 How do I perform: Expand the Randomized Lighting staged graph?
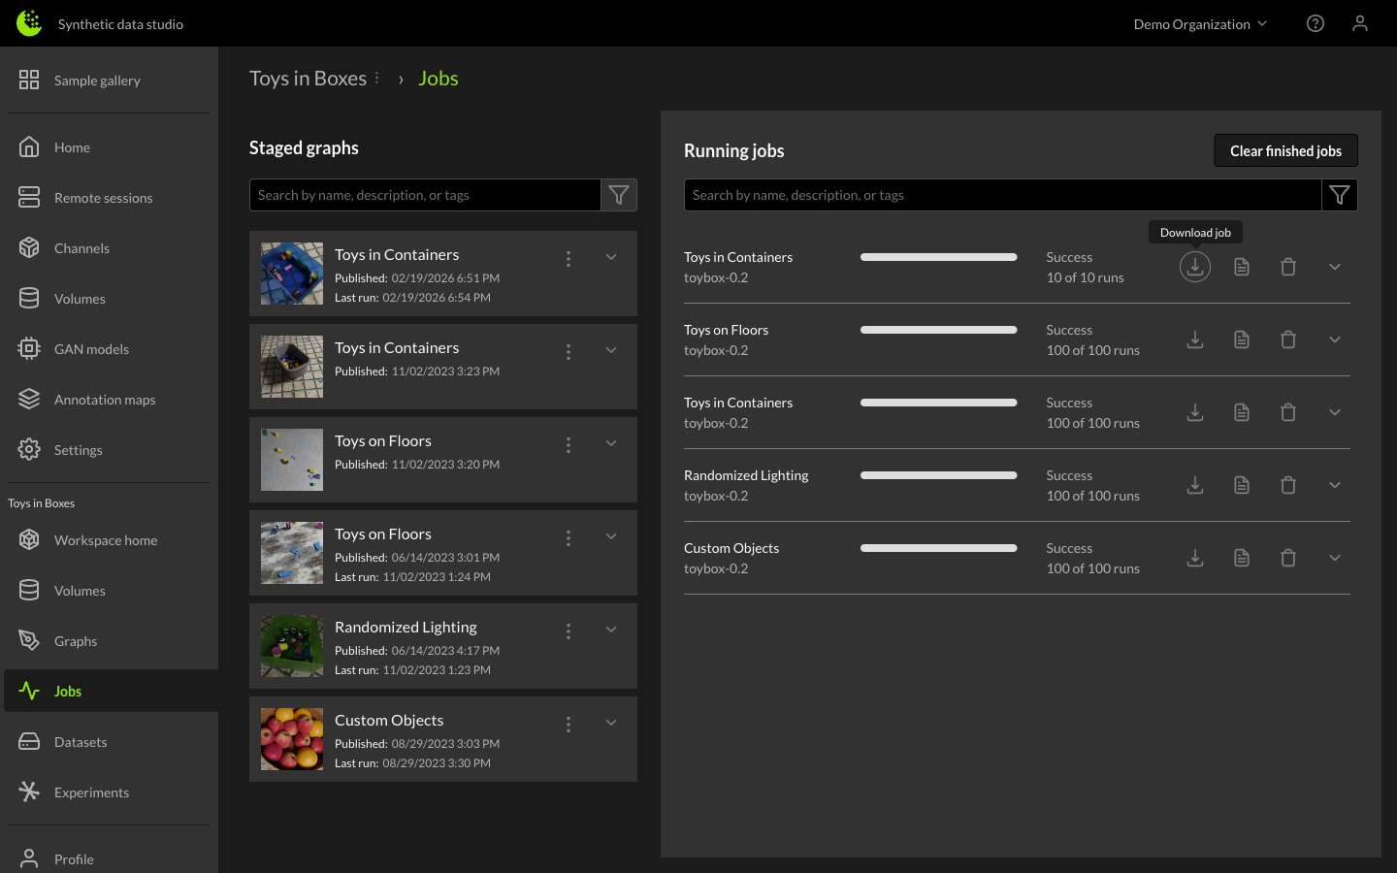611,630
